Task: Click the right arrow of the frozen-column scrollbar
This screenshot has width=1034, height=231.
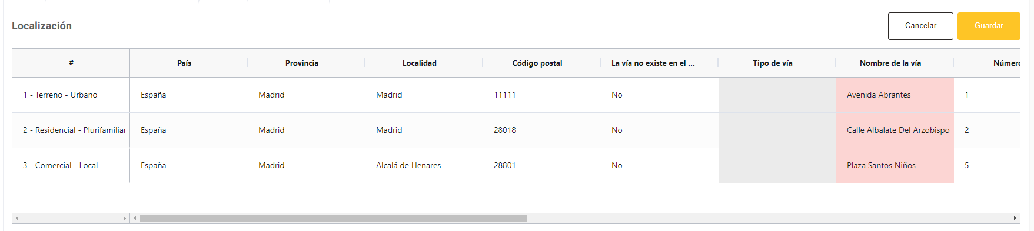Action: (x=124, y=219)
